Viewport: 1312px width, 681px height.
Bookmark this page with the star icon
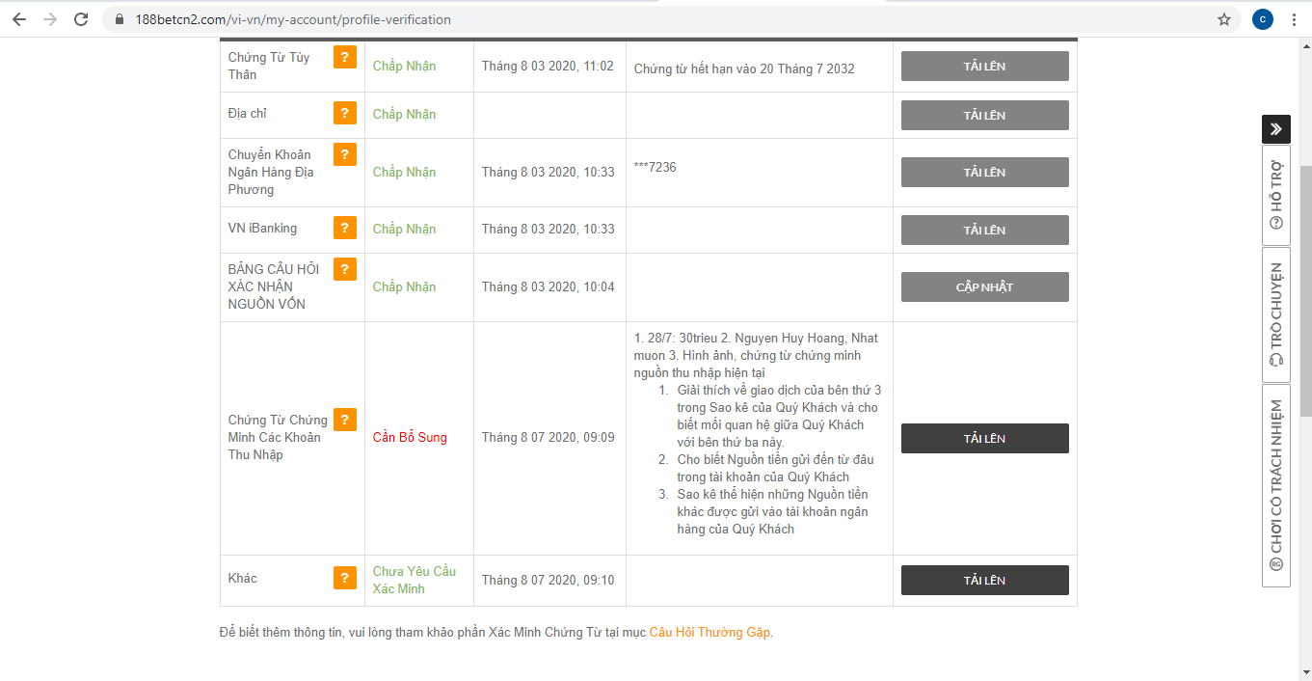[1224, 19]
